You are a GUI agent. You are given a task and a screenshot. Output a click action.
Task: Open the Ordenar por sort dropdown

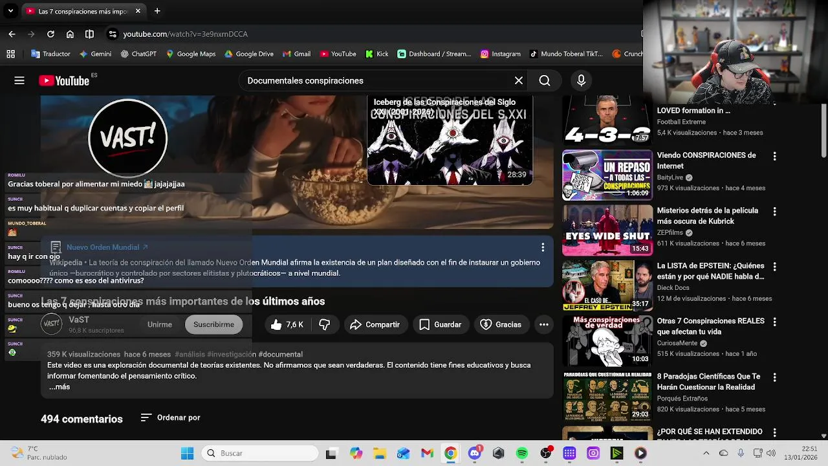coord(171,417)
